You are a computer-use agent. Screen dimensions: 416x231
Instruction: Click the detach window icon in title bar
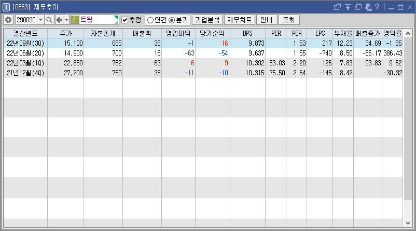tap(337, 7)
